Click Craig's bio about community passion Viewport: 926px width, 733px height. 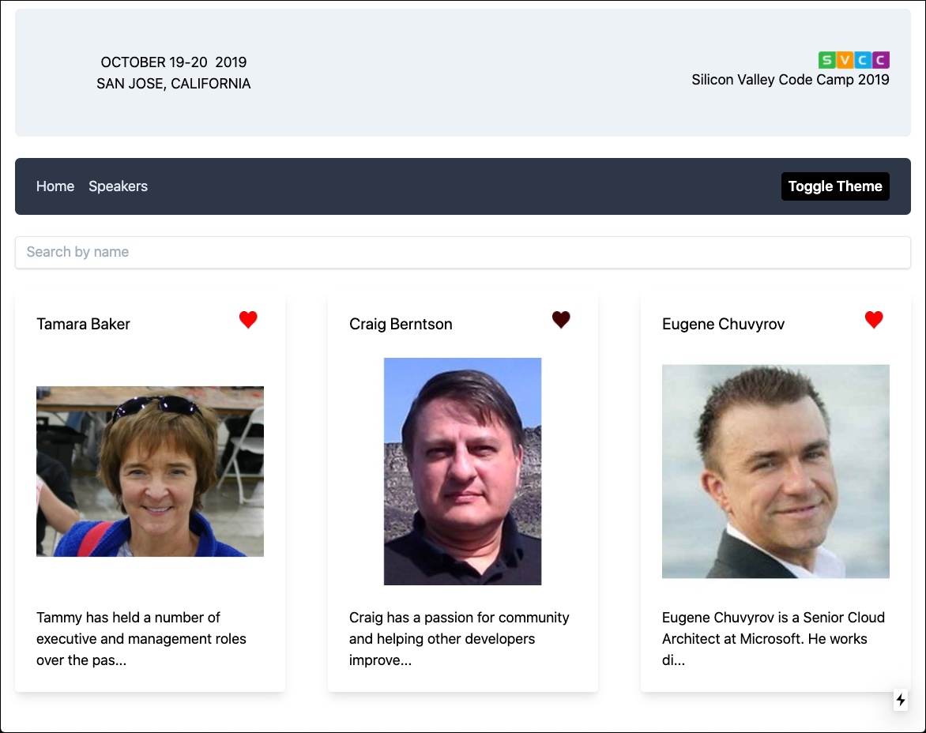tap(459, 639)
